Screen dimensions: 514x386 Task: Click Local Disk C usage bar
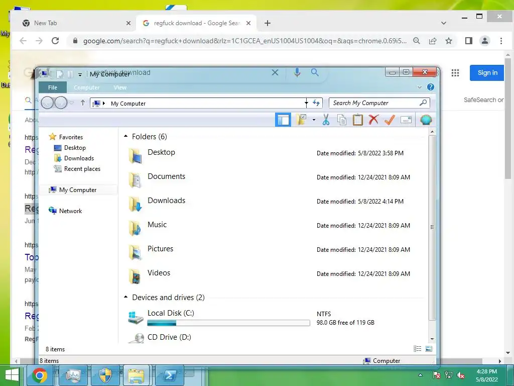tap(228, 323)
